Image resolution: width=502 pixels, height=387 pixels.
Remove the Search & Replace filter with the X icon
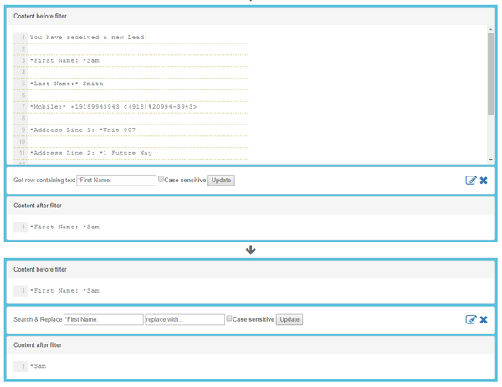(x=484, y=319)
